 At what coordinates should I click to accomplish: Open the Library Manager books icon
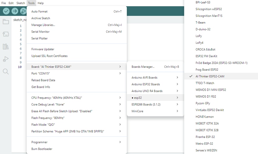coord(6,47)
